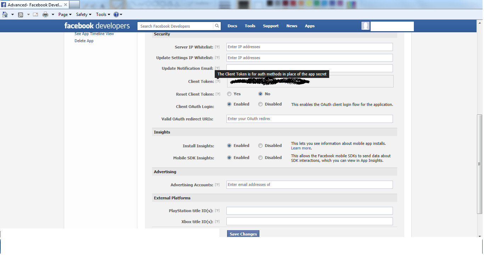Set Mobile SDK Insights to Disabled
This screenshot has height=272, width=484.
click(260, 158)
